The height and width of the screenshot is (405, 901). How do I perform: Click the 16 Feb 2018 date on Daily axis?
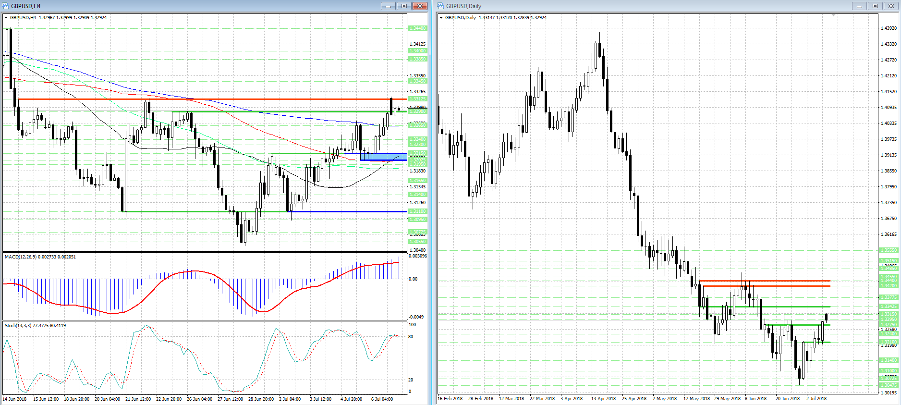(x=450, y=399)
